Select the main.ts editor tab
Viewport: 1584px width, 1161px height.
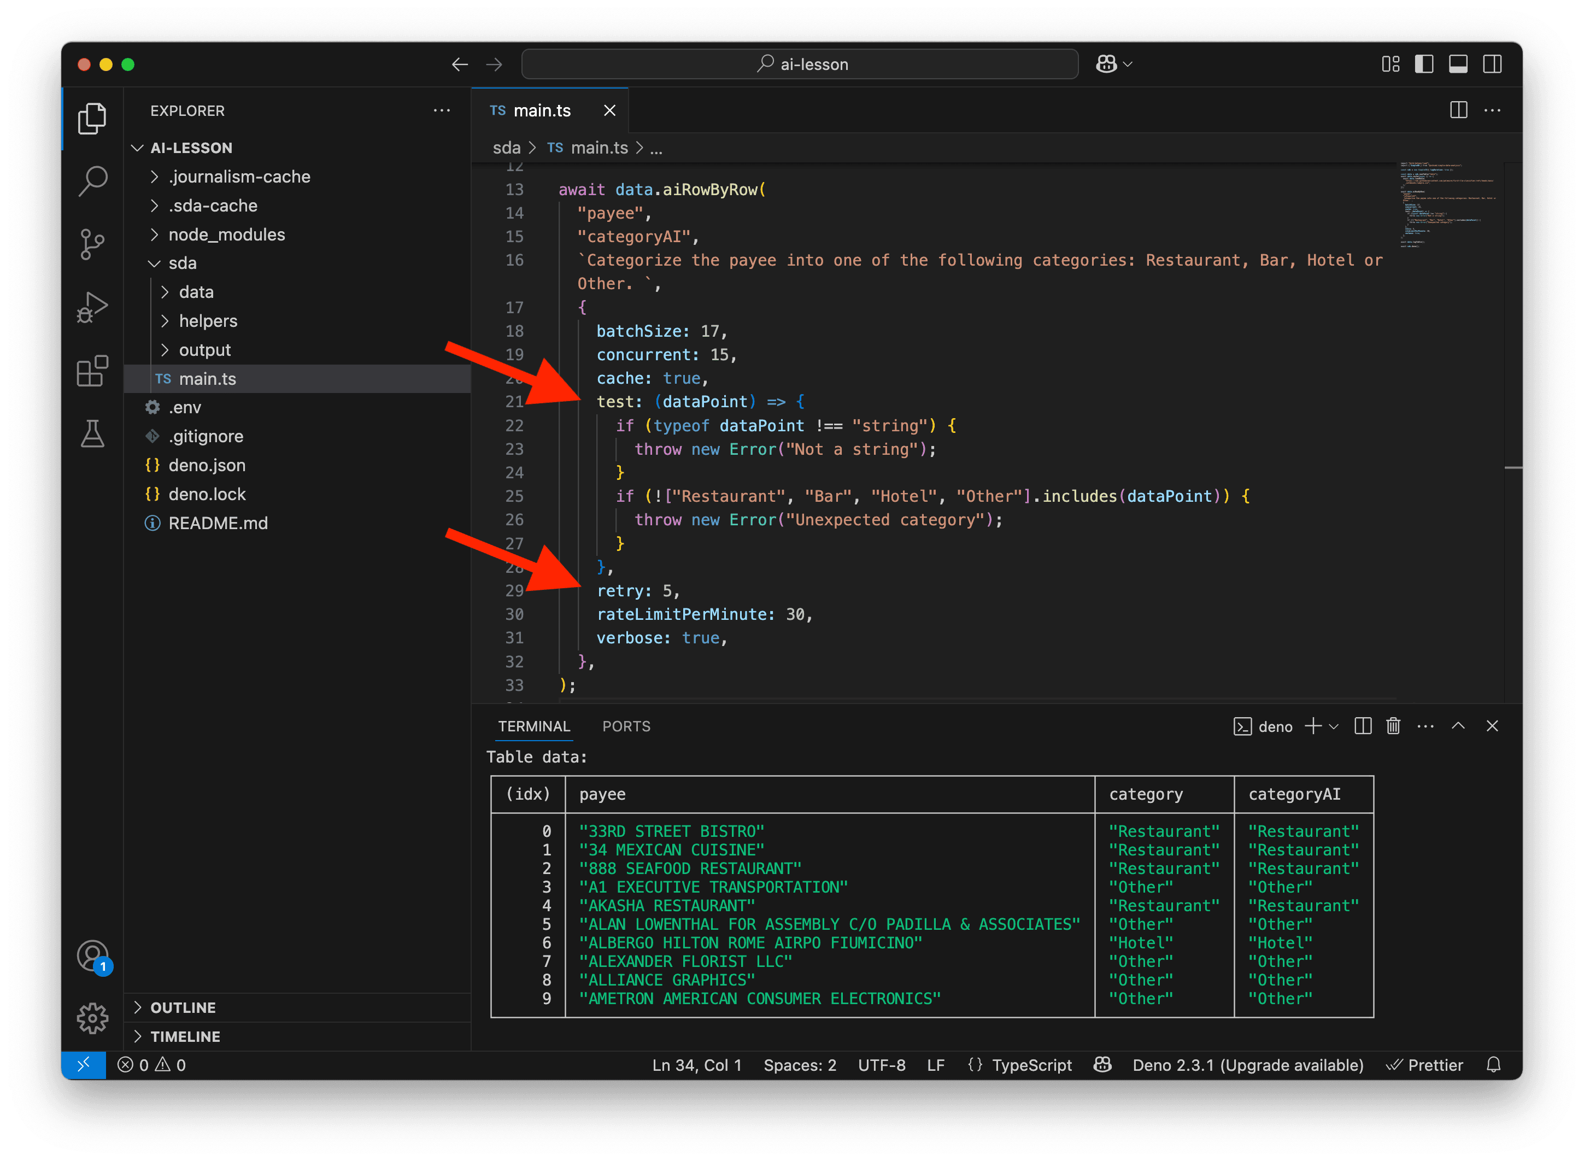(549, 110)
